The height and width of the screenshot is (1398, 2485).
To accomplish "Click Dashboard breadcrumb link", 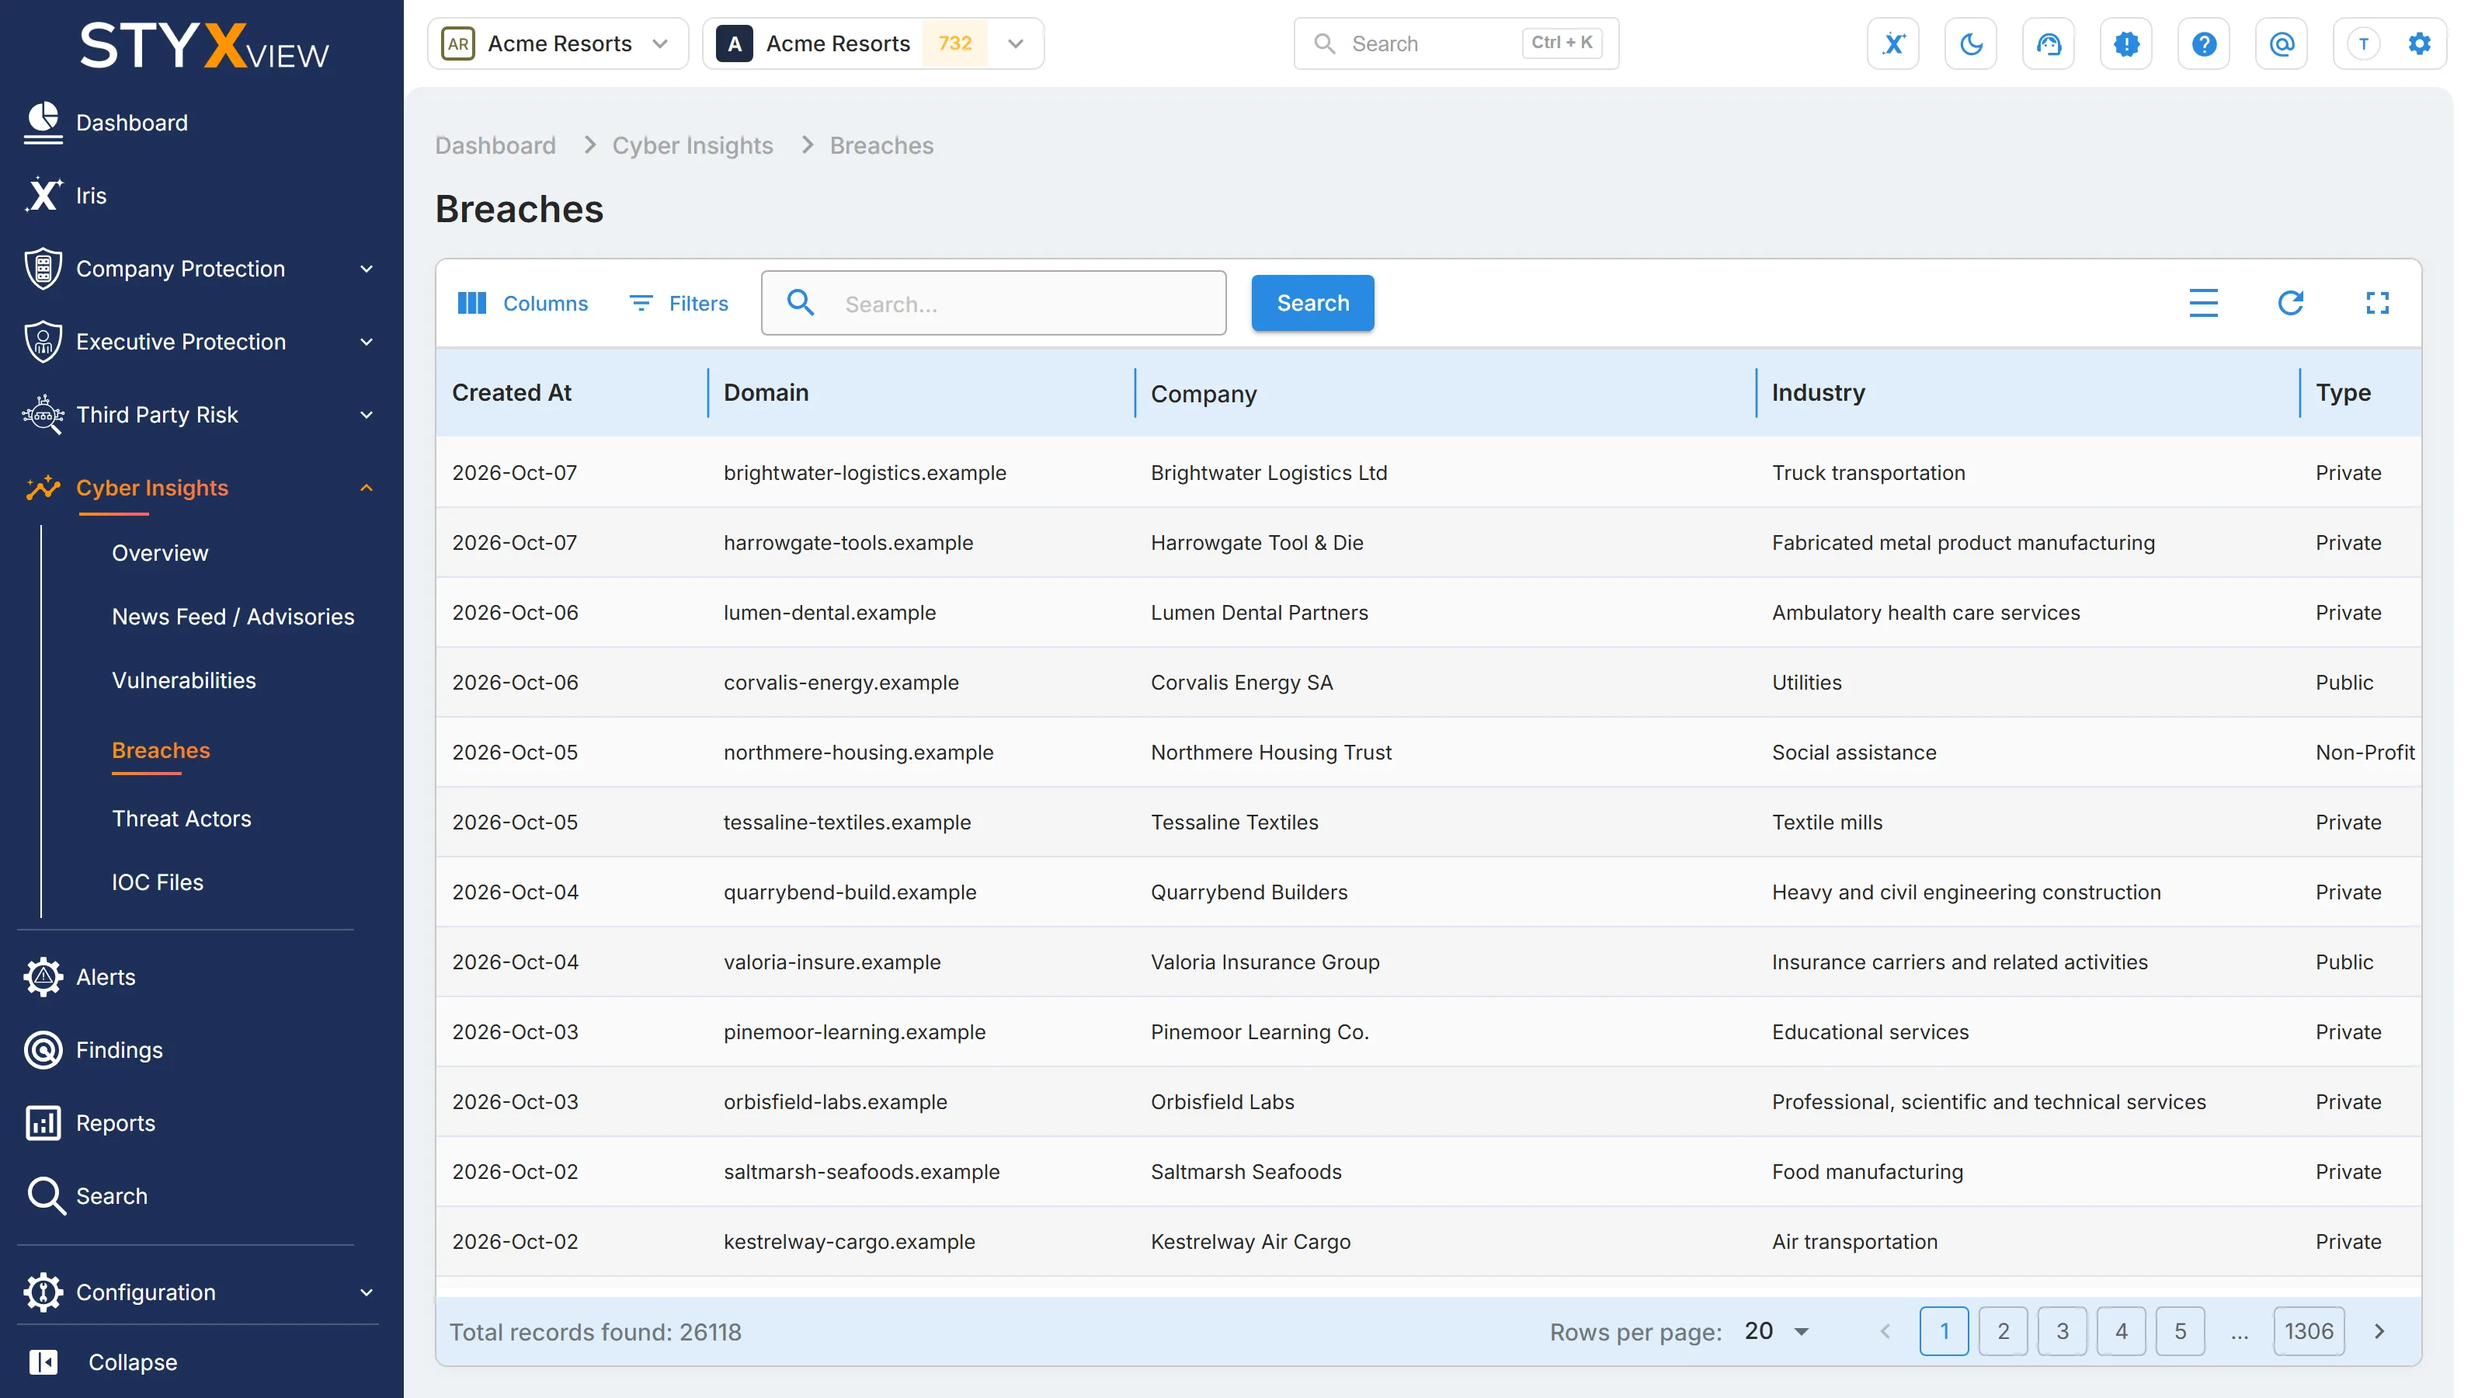I will [495, 144].
